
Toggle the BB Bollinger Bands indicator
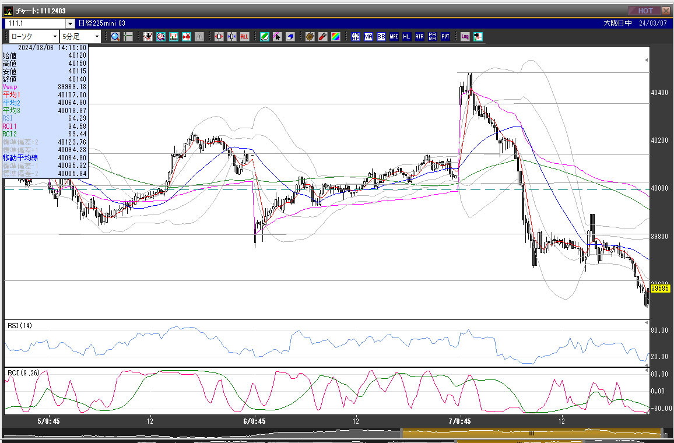tap(381, 37)
